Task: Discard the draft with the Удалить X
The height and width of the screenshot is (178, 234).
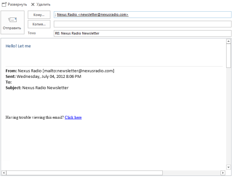Action: [33, 4]
